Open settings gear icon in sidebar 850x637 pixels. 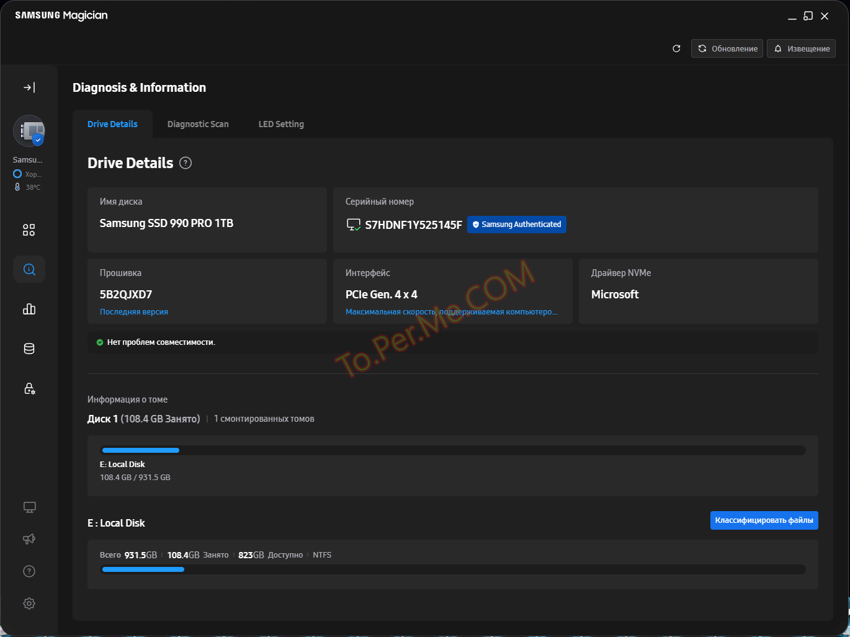coord(29,604)
